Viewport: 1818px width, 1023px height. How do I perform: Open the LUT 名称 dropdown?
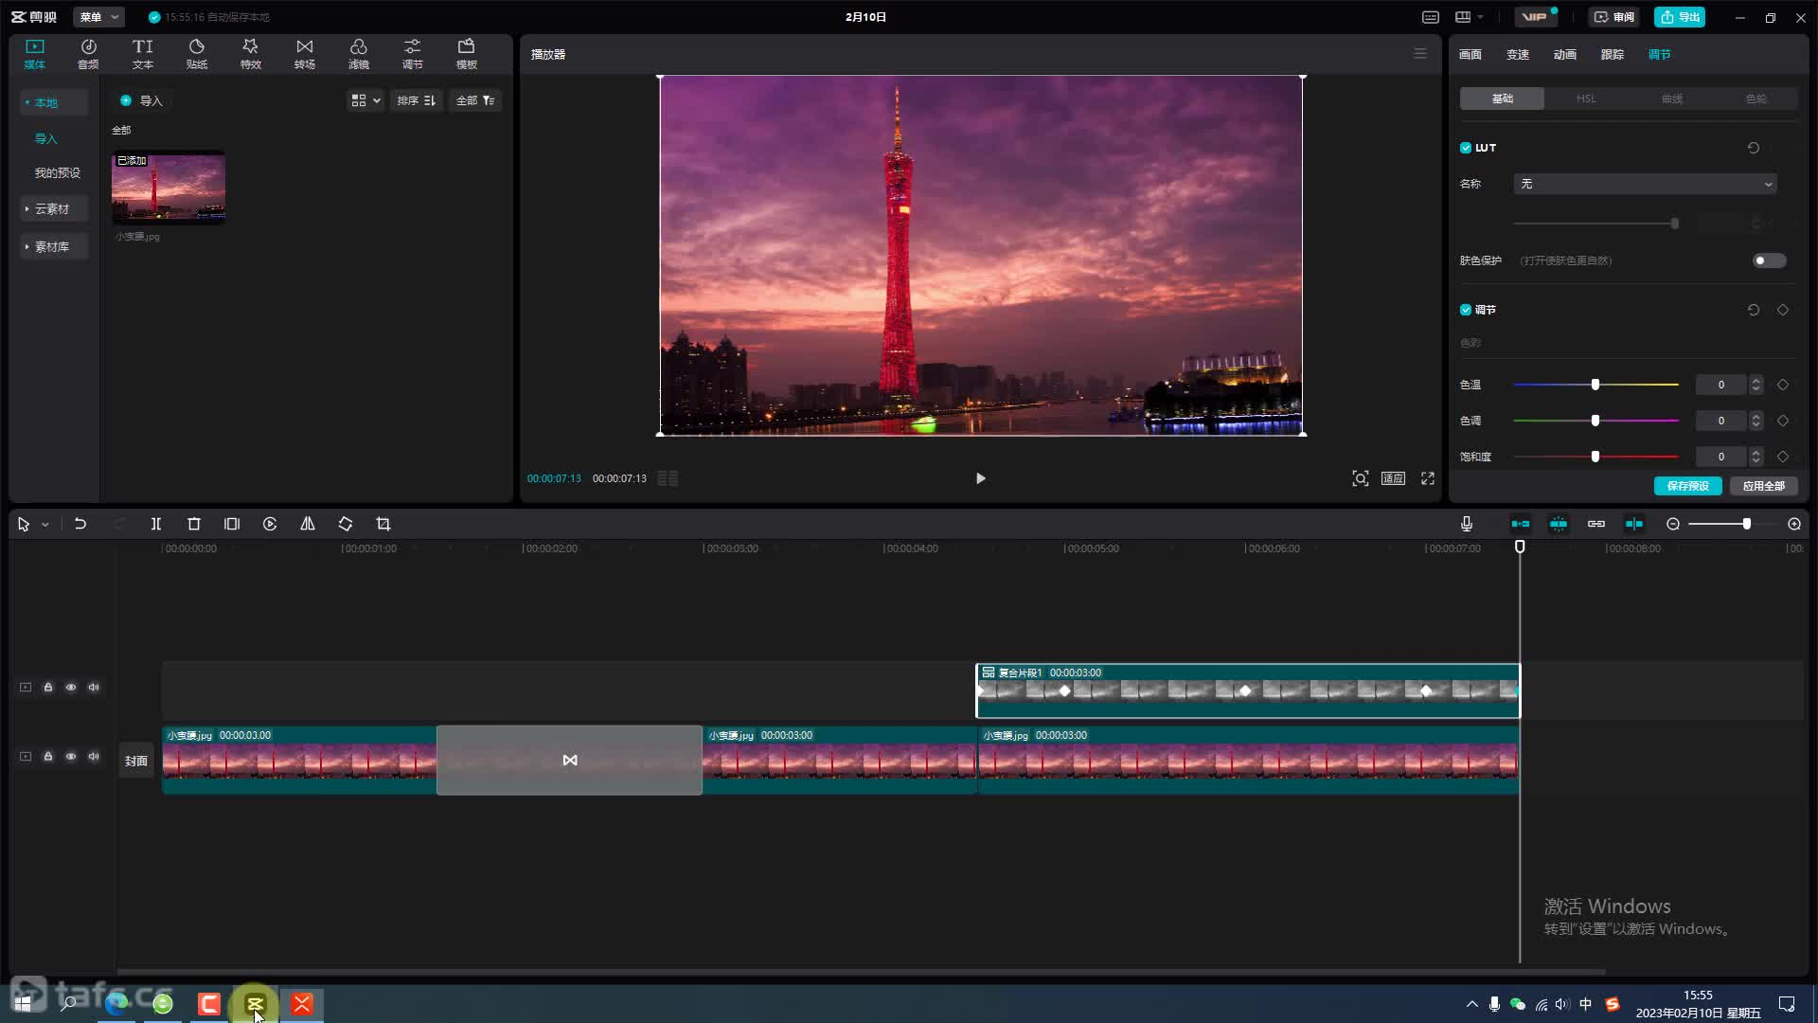click(1646, 184)
